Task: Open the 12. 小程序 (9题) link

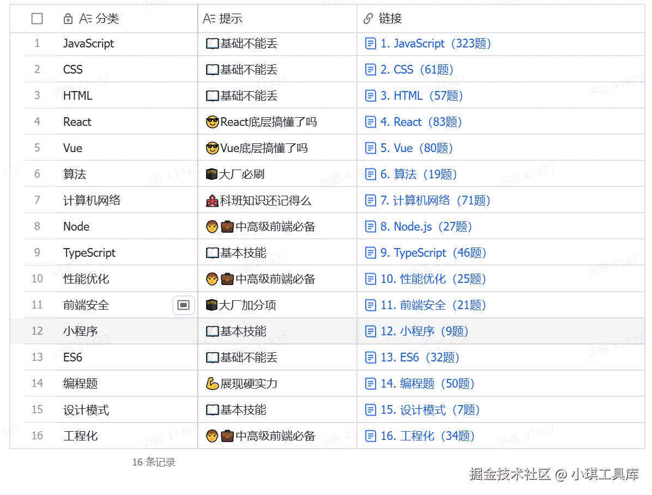Action: pos(425,331)
